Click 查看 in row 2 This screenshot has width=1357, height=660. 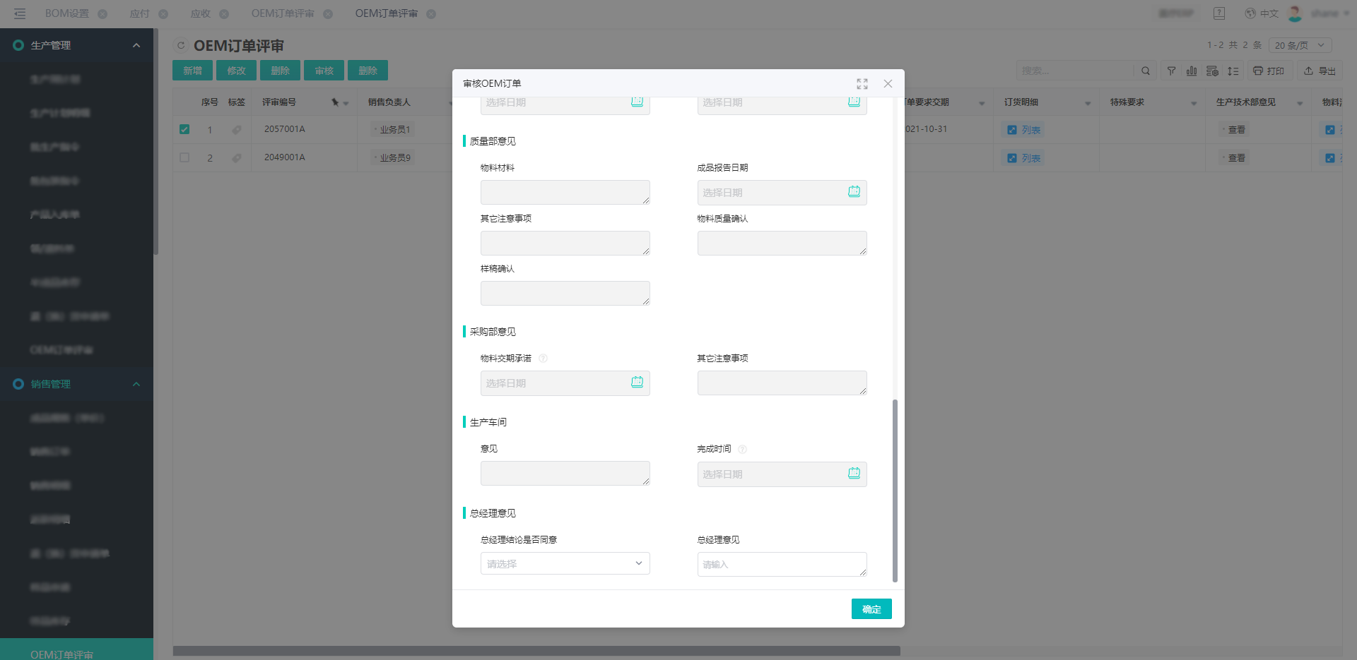click(x=1235, y=158)
